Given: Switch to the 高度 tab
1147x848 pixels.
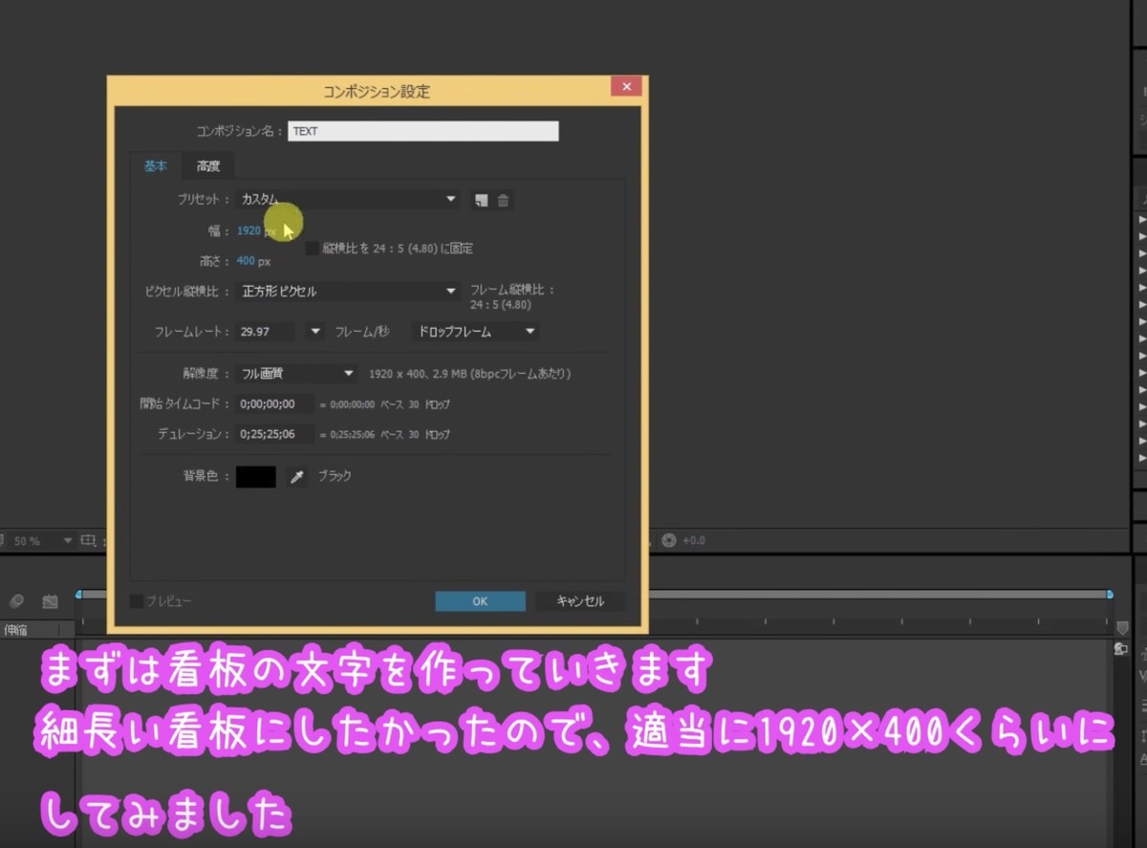Looking at the screenshot, I should coord(207,165).
